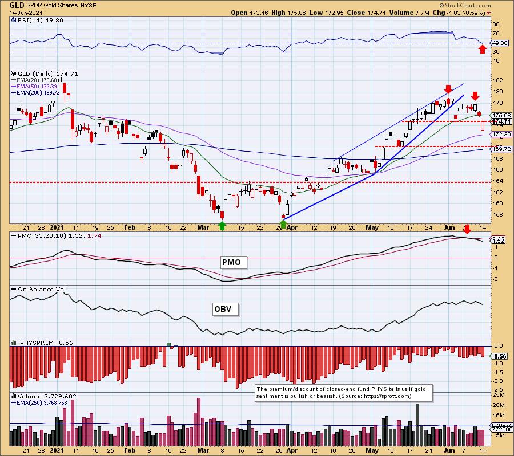This screenshot has height=456, width=514.
Task: Click the Close 174.71 header value
Action: [x=367, y=13]
